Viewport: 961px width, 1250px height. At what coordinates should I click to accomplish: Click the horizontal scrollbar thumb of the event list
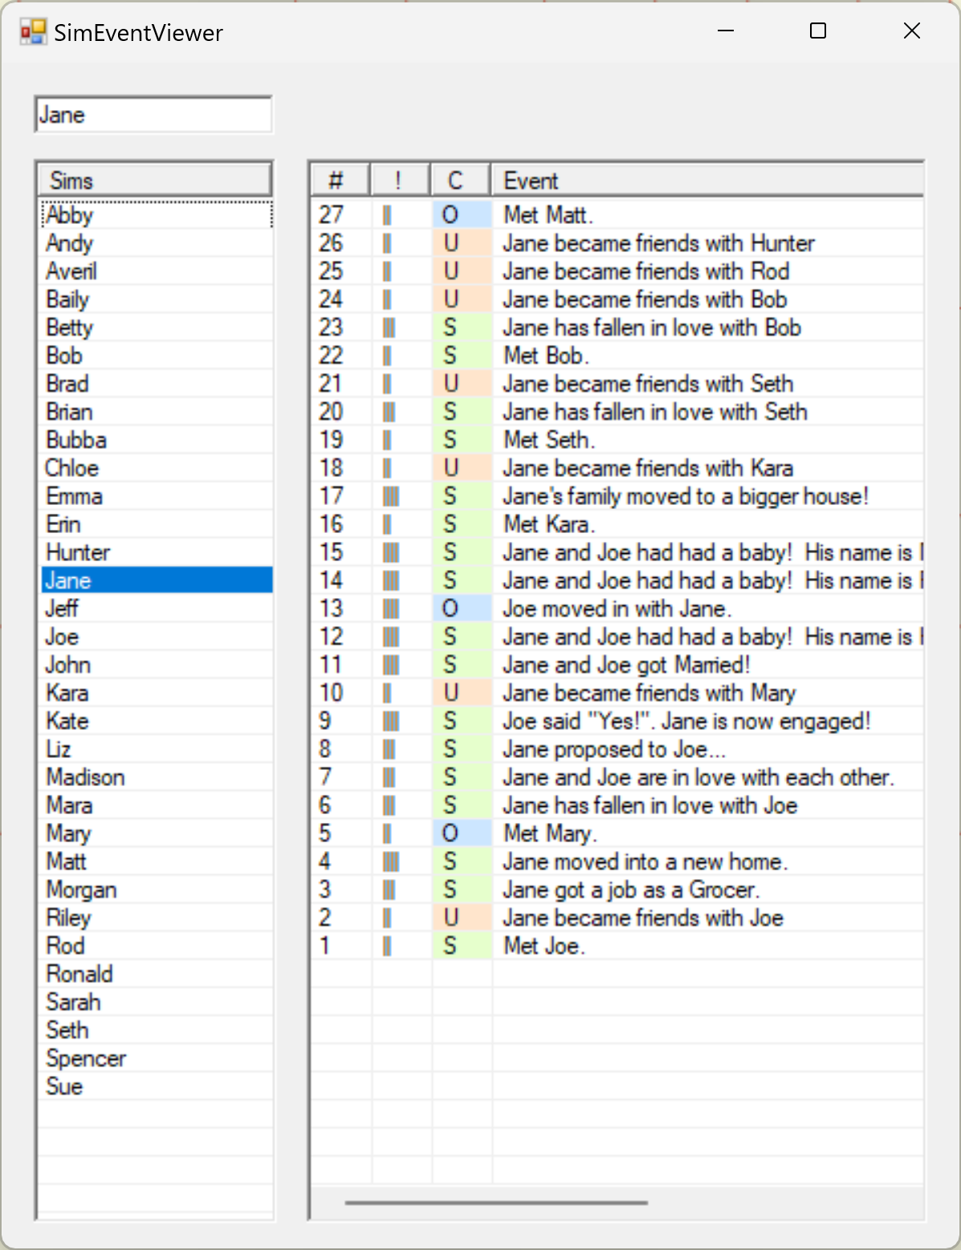coord(496,1203)
